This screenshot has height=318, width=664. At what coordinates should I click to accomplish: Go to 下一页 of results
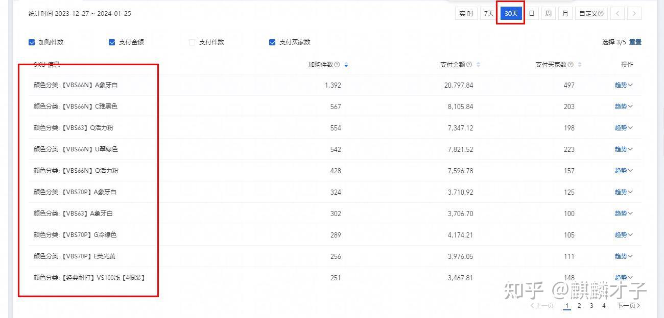628,306
